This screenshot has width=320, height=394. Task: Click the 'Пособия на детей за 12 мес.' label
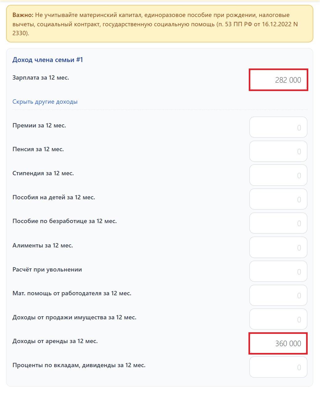[x=54, y=197]
